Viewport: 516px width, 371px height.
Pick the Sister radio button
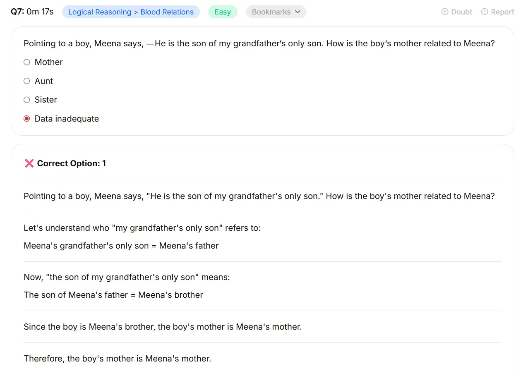27,100
